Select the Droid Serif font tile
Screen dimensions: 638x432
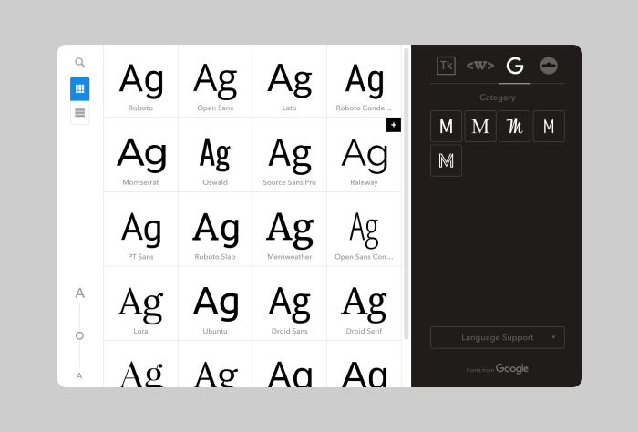pyautogui.click(x=364, y=303)
